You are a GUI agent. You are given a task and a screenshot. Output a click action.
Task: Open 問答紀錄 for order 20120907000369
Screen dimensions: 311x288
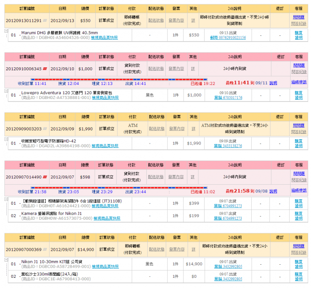coord(299,253)
